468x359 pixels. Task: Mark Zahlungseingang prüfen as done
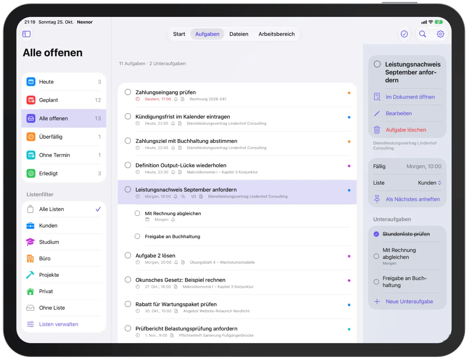tap(128, 92)
